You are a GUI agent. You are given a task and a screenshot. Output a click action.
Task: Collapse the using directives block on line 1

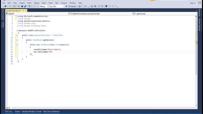pos(17,16)
